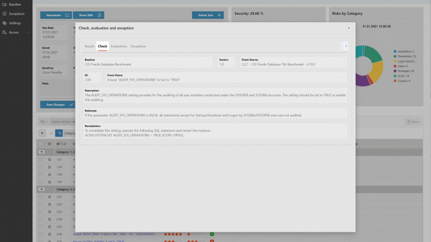
Task: Click the next arrow in the dialog tabs
Action: pos(345,46)
